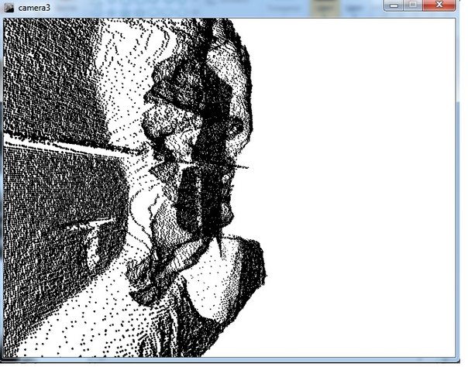Viewport: 468px width, 367px height.
Task: Maximize the camera3 window
Action: pos(413,5)
